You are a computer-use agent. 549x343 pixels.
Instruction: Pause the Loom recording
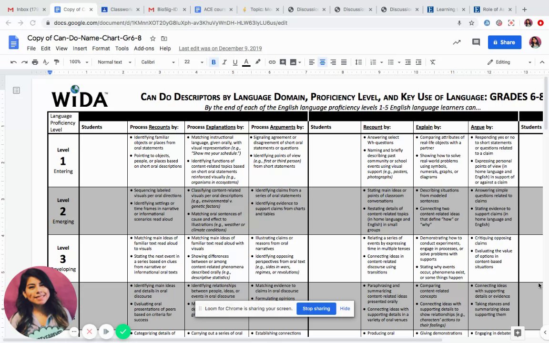(106, 331)
